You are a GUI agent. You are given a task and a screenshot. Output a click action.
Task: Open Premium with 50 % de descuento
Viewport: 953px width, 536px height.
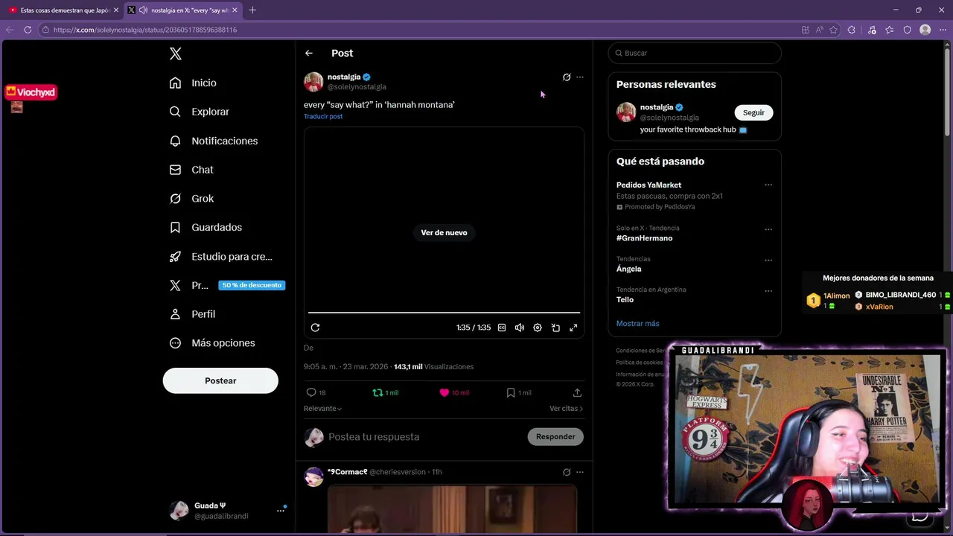point(226,285)
